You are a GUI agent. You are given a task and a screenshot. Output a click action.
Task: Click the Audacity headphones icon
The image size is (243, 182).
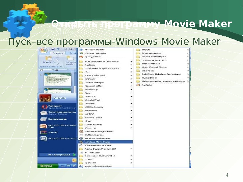[138, 85]
